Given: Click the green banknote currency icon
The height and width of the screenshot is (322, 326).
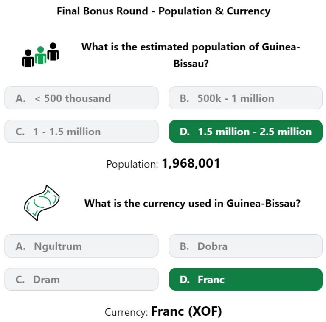Looking at the screenshot, I should click(42, 202).
